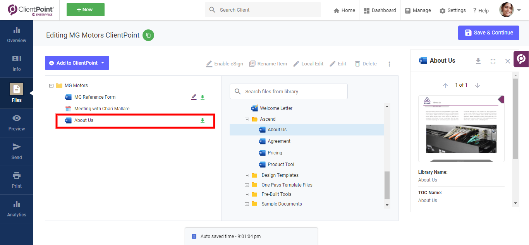This screenshot has width=529, height=245.
Task: Download About Us from MG Motors tree
Action: 202,120
